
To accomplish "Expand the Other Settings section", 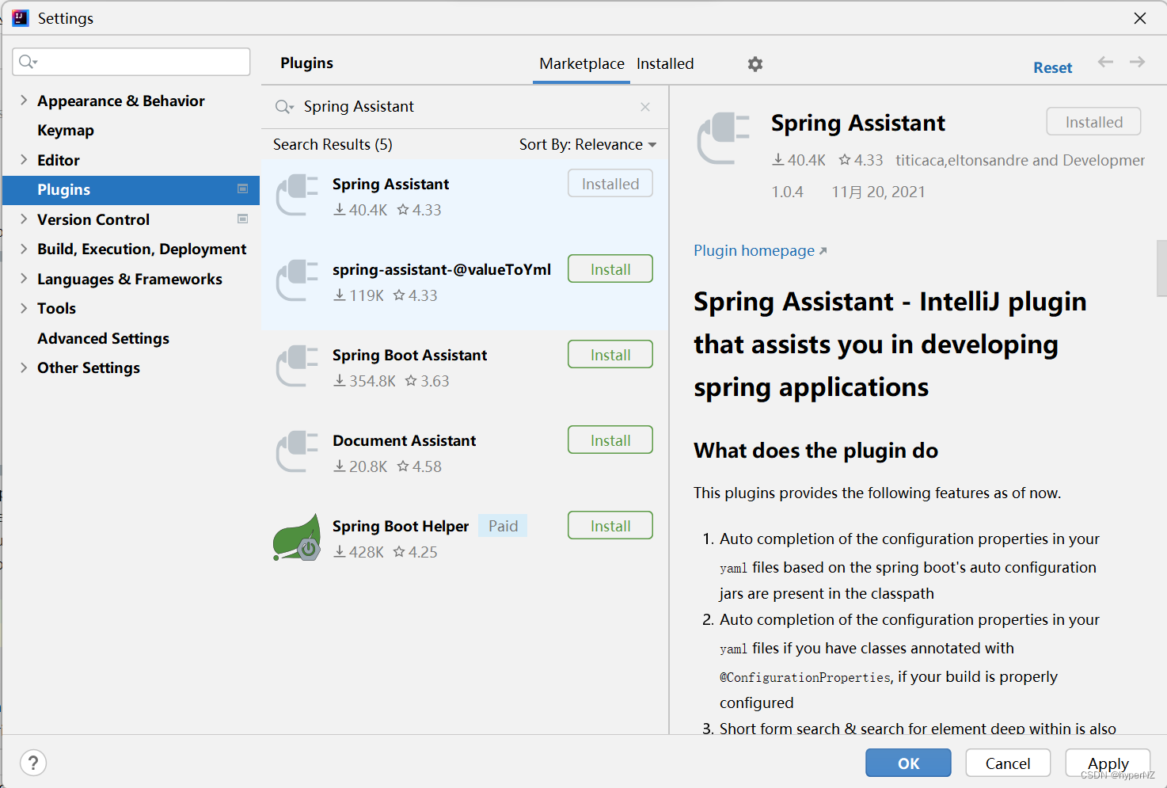I will tap(24, 367).
